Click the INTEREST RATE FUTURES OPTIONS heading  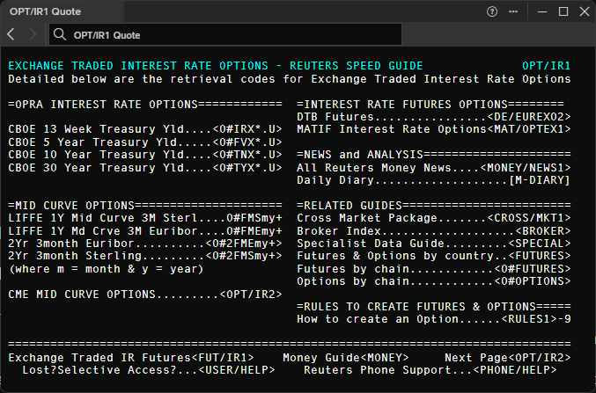coord(430,105)
